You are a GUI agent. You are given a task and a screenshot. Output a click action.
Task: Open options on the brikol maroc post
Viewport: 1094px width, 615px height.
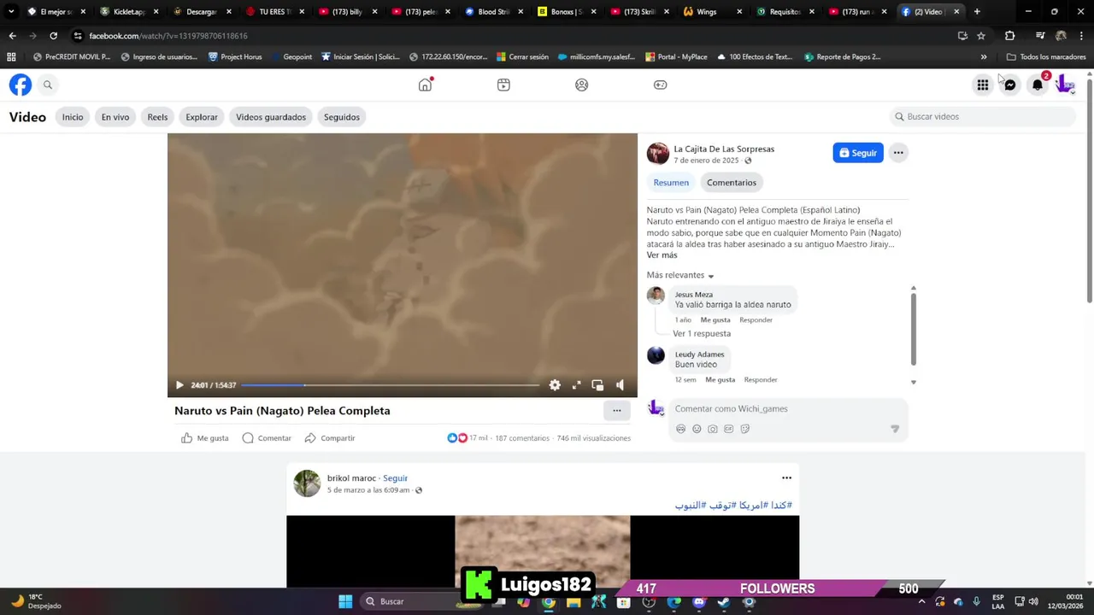coord(786,478)
